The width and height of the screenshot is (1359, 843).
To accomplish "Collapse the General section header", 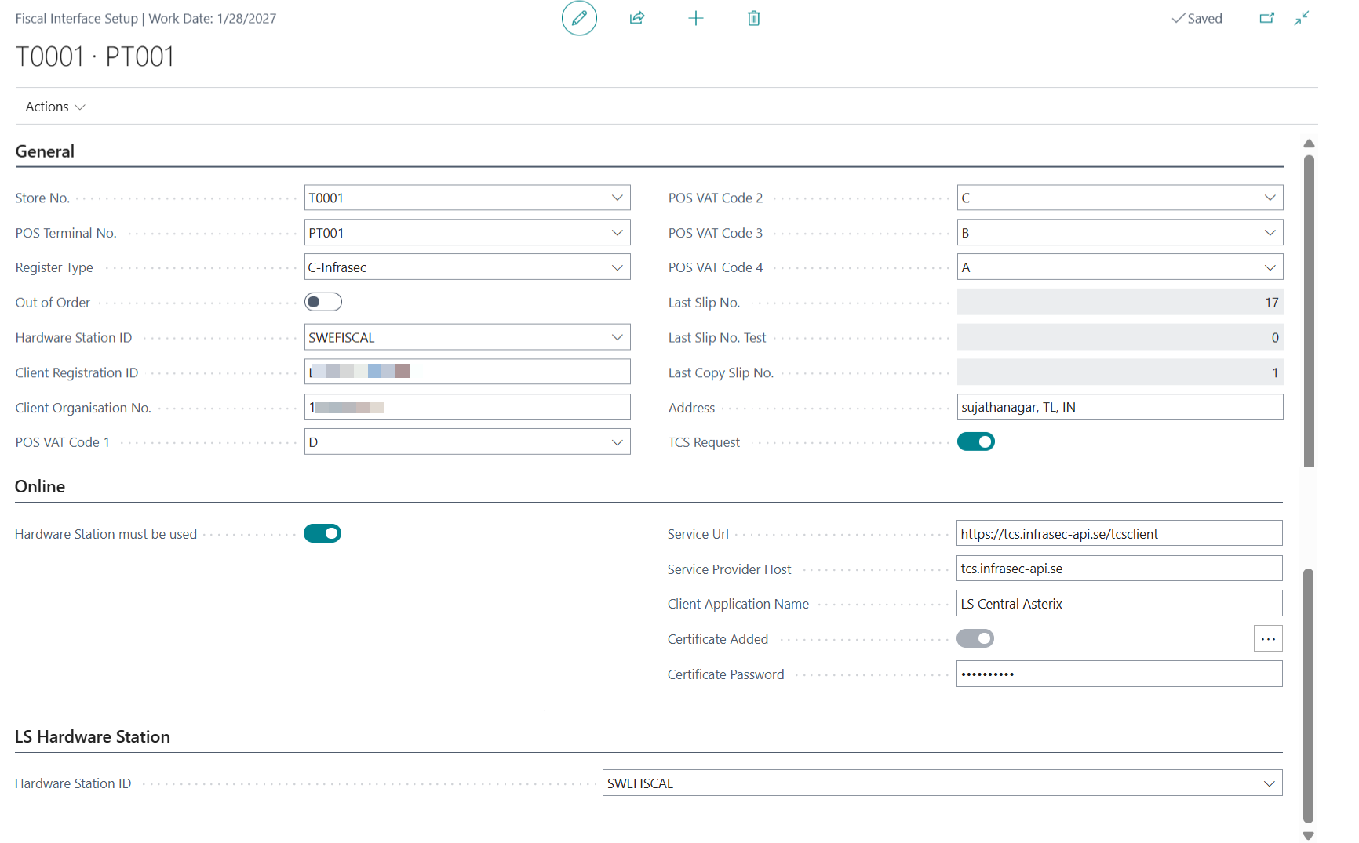I will tap(45, 151).
